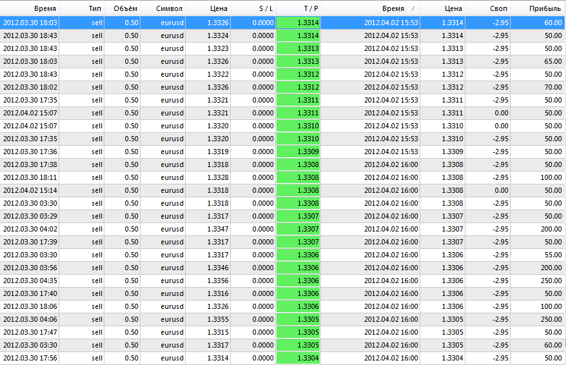The width and height of the screenshot is (566, 365).
Task: Click open price 1.3328
Action: click(x=218, y=177)
